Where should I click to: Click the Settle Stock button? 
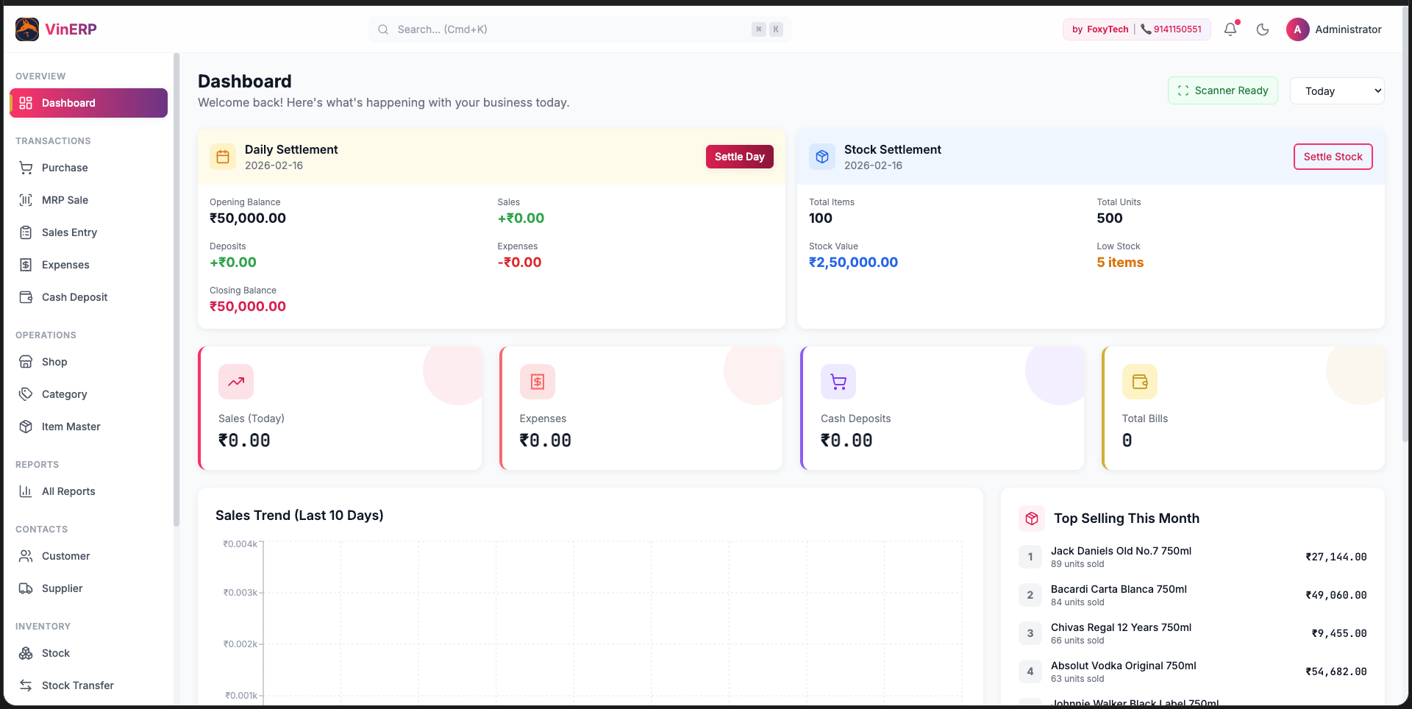pyautogui.click(x=1333, y=157)
